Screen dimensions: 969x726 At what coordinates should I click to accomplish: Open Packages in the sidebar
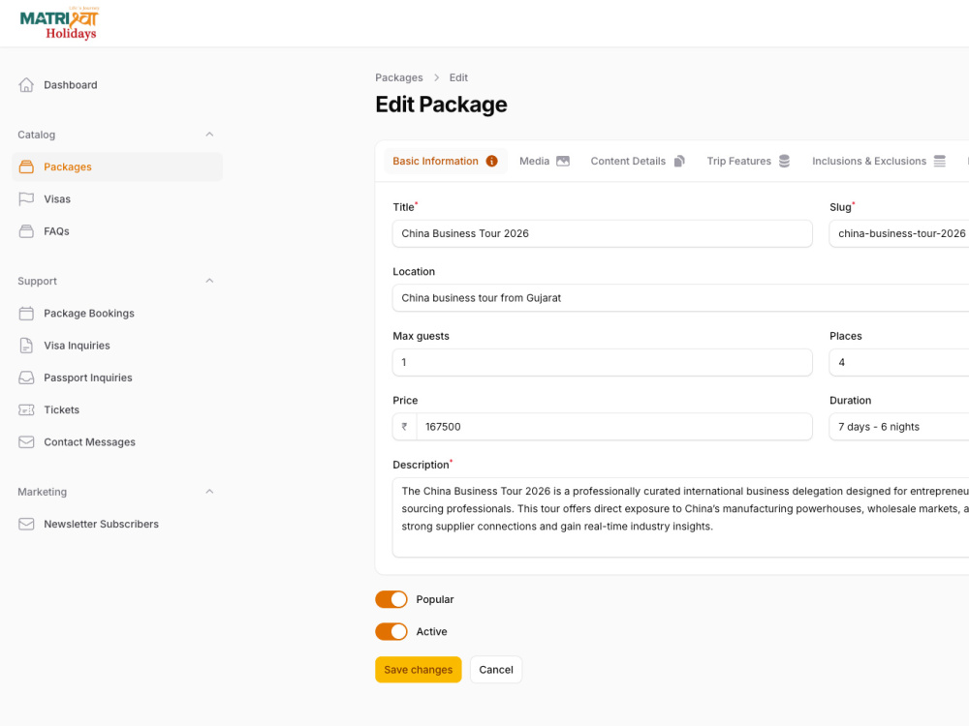coord(117,166)
